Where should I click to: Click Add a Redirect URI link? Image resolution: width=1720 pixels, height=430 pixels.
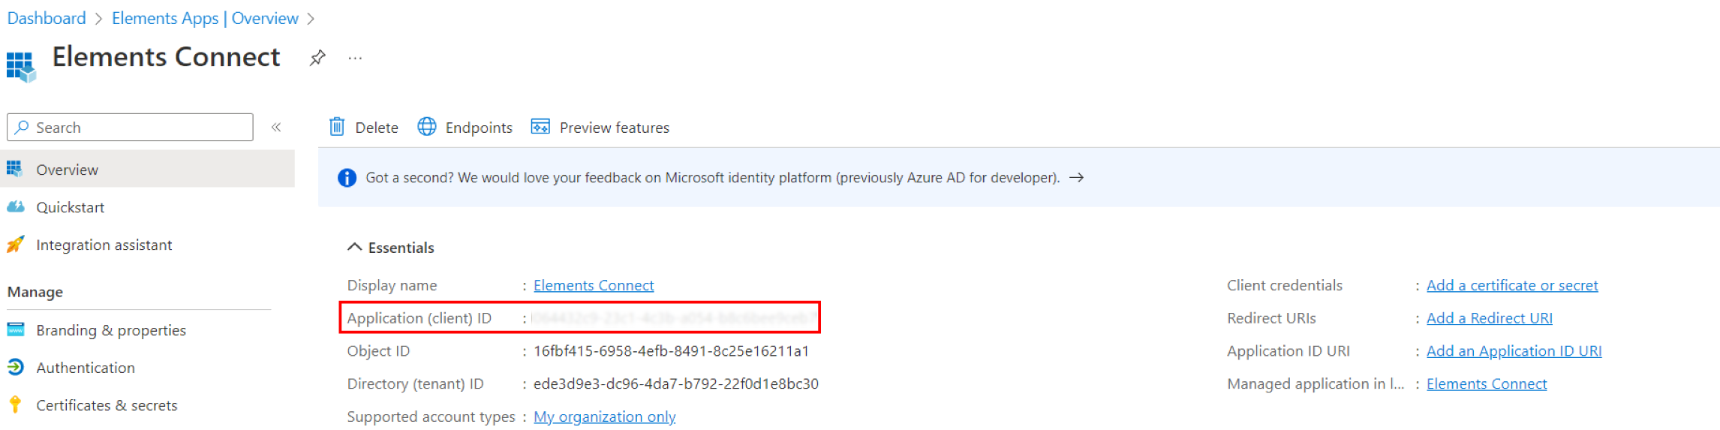pos(1489,318)
